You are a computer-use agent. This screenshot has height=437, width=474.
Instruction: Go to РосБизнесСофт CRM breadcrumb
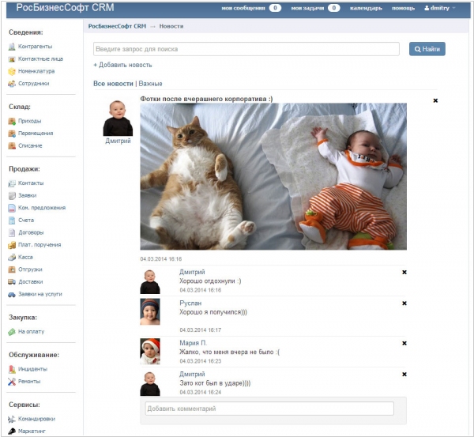coord(117,26)
